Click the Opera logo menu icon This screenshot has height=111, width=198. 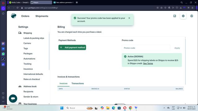[3, 3]
